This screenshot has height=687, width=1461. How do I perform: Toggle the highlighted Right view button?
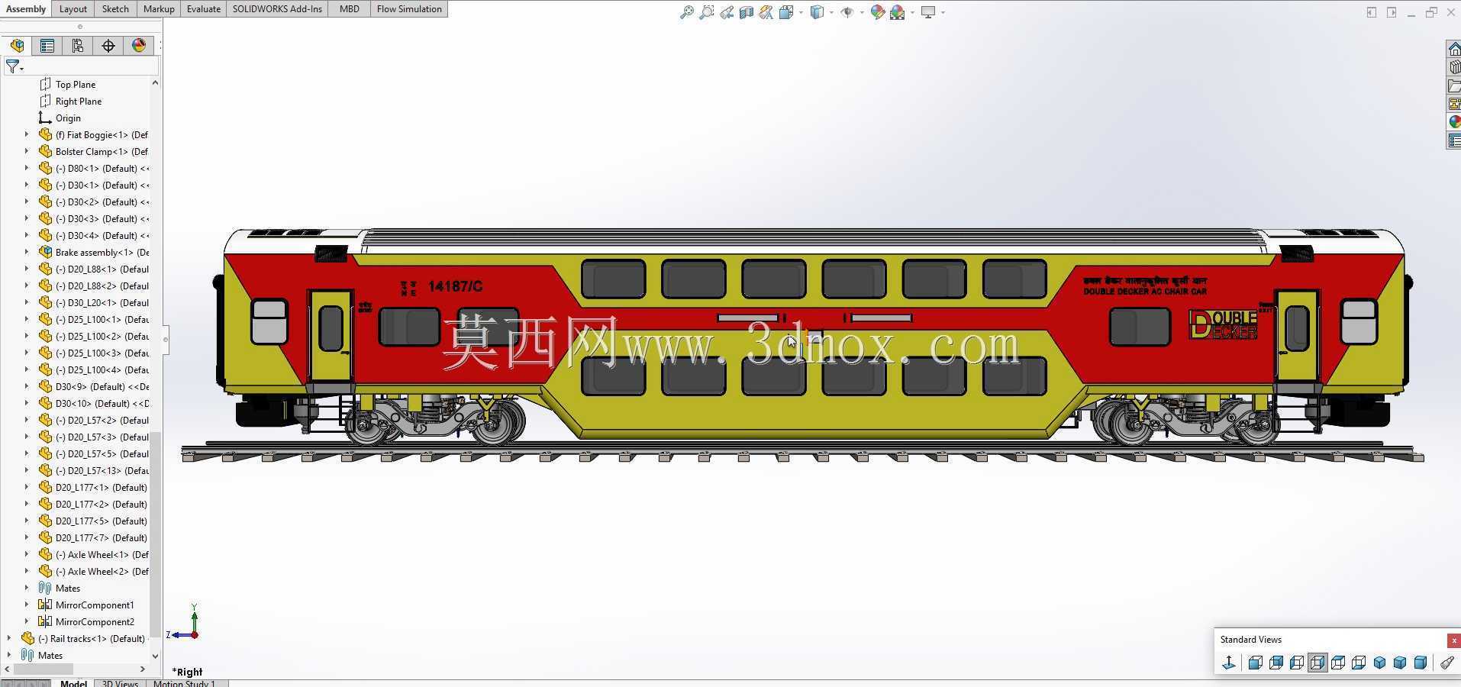(x=1317, y=663)
